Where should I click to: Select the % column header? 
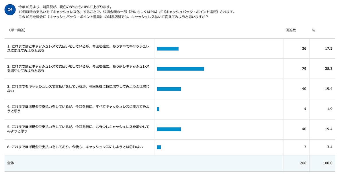tap(313, 30)
